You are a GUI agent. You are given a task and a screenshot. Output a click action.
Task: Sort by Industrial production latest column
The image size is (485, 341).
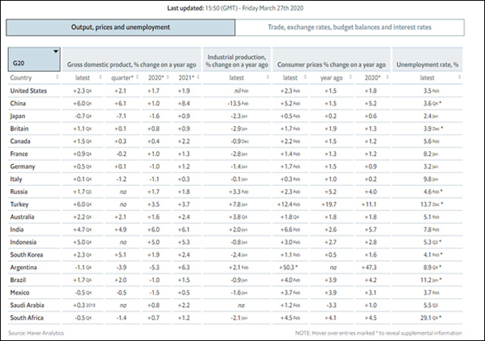[236, 77]
